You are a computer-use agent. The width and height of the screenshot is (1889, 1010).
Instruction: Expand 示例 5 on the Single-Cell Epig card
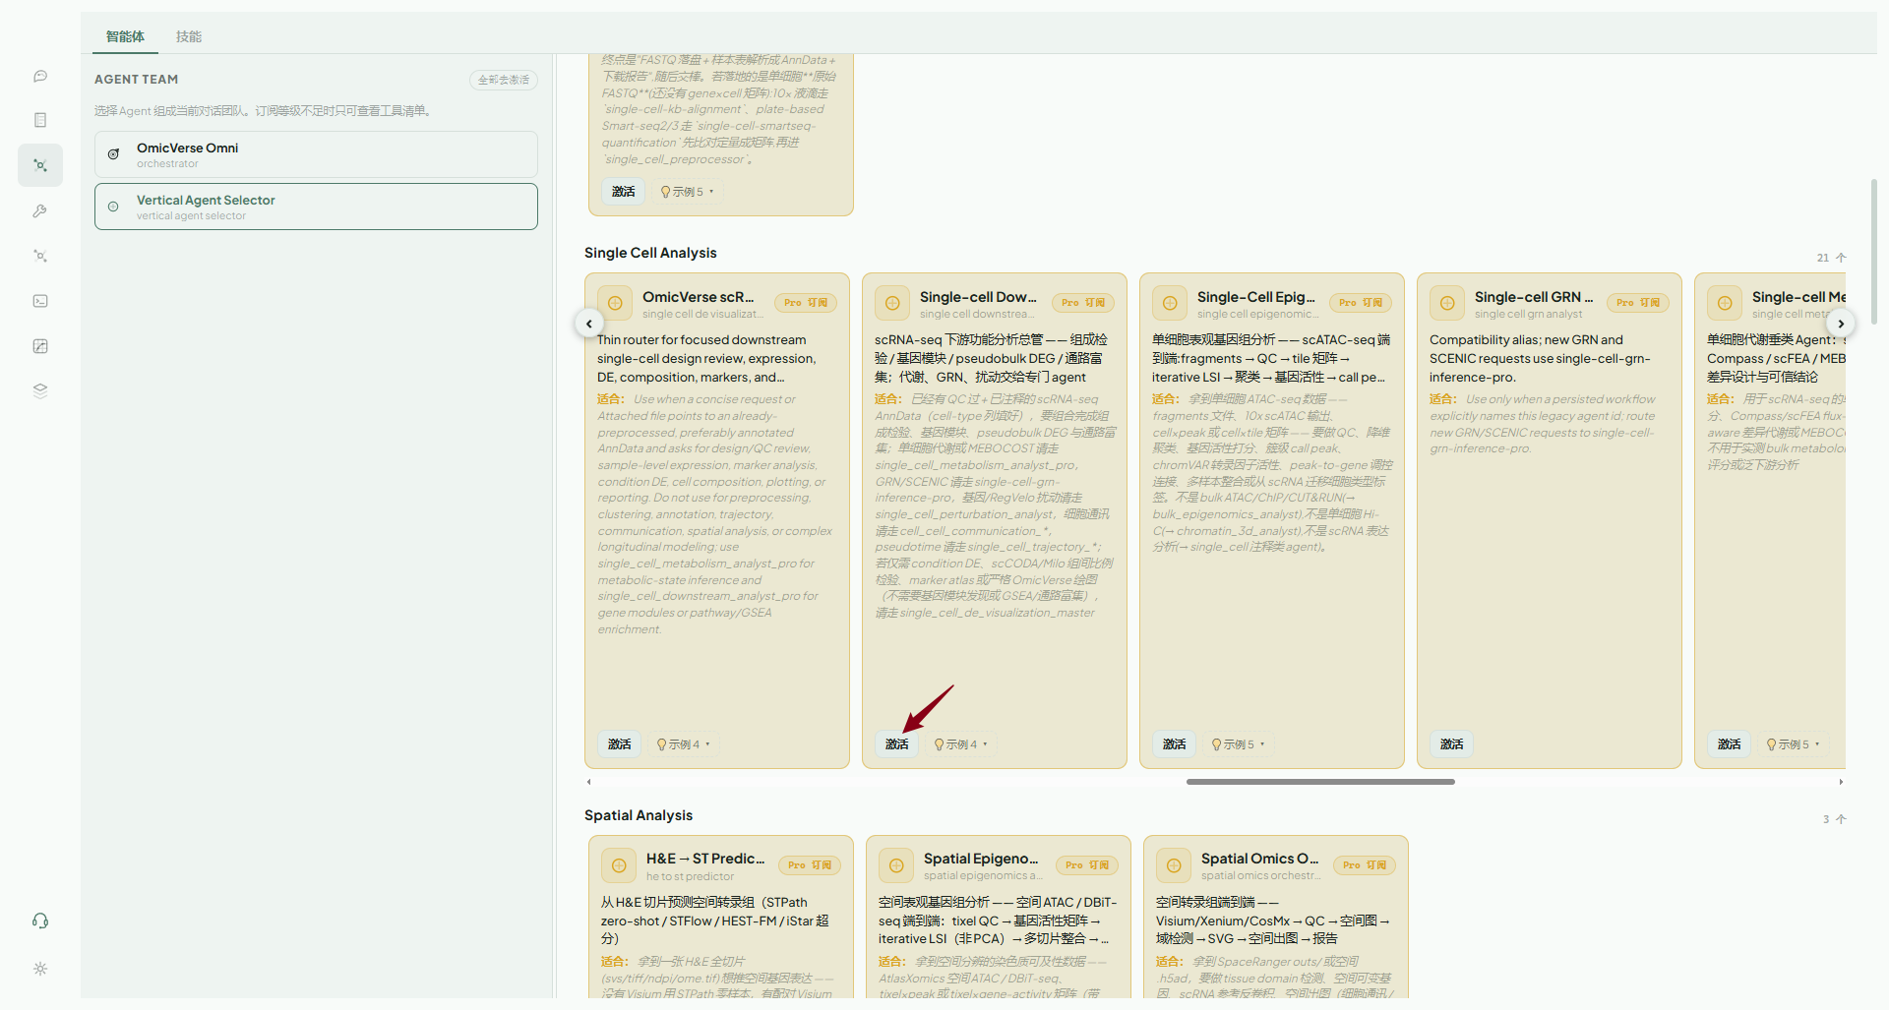coord(1238,744)
